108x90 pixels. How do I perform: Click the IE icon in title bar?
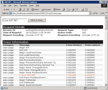pos(2,2)
